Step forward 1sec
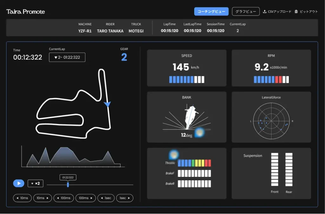 pyautogui.click(x=125, y=198)
